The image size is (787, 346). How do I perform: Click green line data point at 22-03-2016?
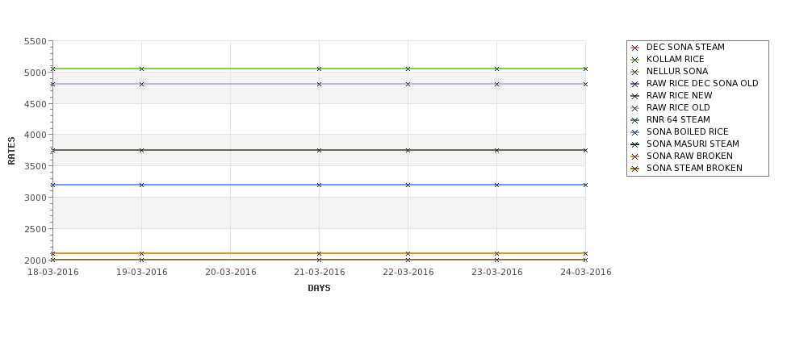pyautogui.click(x=408, y=69)
